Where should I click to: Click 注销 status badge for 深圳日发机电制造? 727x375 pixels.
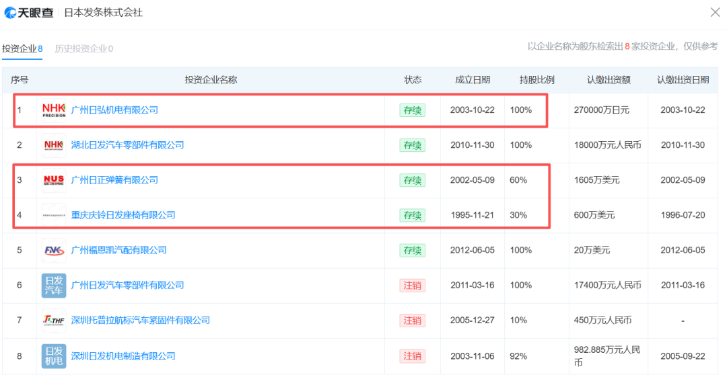click(x=413, y=356)
